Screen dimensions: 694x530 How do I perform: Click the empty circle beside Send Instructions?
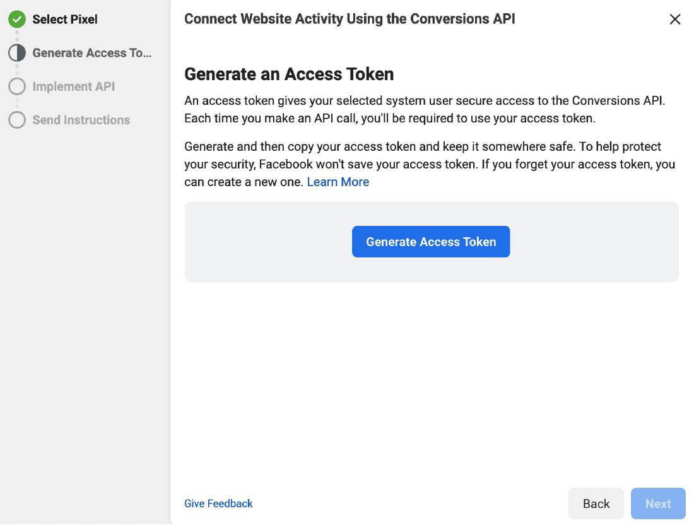point(17,120)
